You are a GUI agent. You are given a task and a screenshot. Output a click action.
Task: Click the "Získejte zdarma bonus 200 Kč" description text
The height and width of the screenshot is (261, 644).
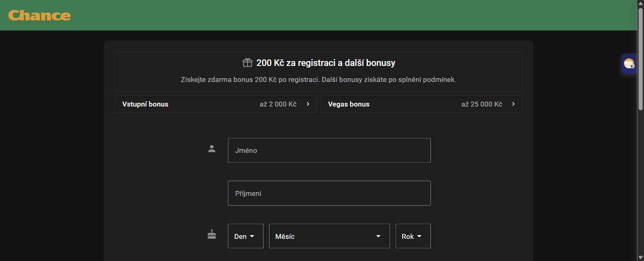pyautogui.click(x=318, y=79)
